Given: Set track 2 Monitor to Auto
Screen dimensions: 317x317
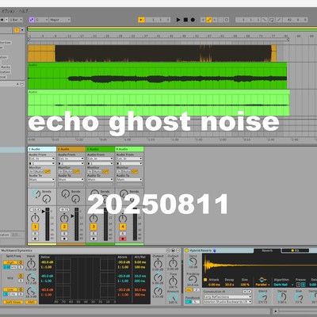Looking at the screenshot, I should click(x=68, y=171).
